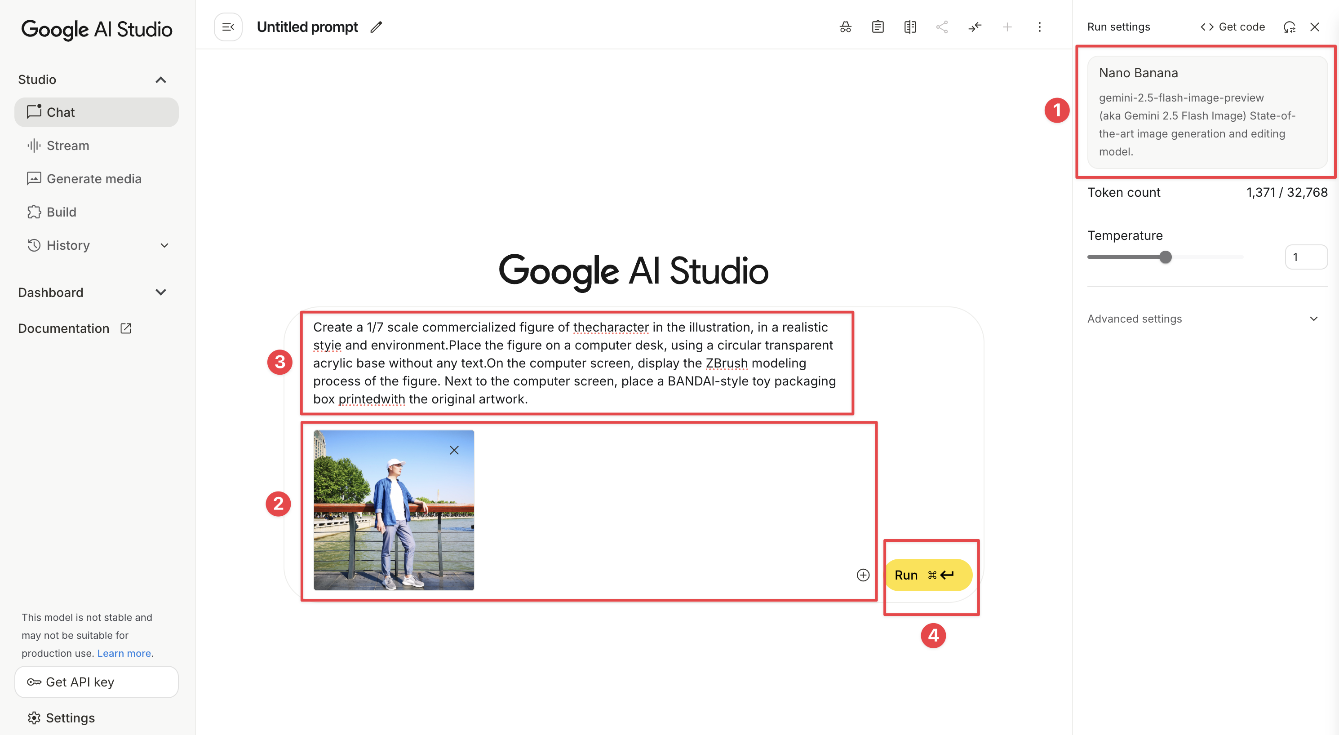Expand the Dashboard section
The image size is (1339, 735).
point(160,292)
